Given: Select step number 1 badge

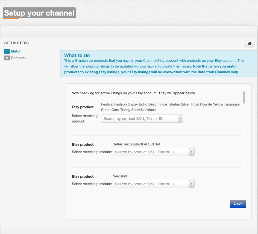Looking at the screenshot, I should coord(7,51).
